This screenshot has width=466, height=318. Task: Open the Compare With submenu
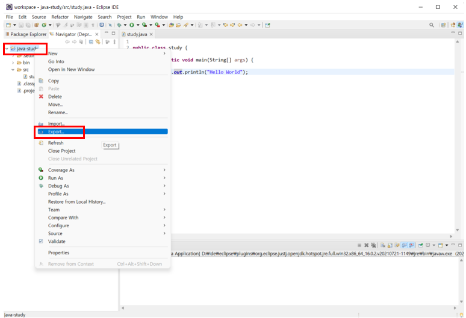tap(101, 218)
